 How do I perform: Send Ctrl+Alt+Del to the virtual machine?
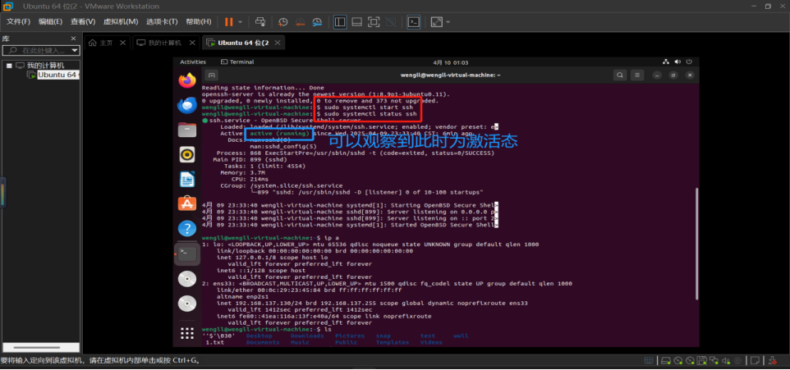260,22
